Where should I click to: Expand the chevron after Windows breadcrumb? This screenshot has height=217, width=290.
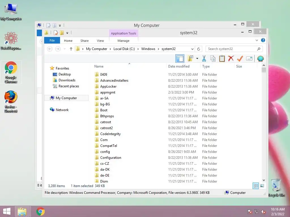tap(159, 49)
